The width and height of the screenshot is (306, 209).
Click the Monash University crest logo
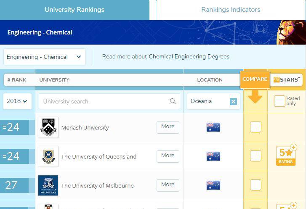pyautogui.click(x=48, y=127)
